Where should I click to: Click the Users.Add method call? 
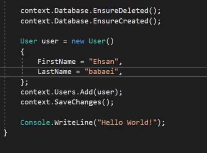point(73,92)
